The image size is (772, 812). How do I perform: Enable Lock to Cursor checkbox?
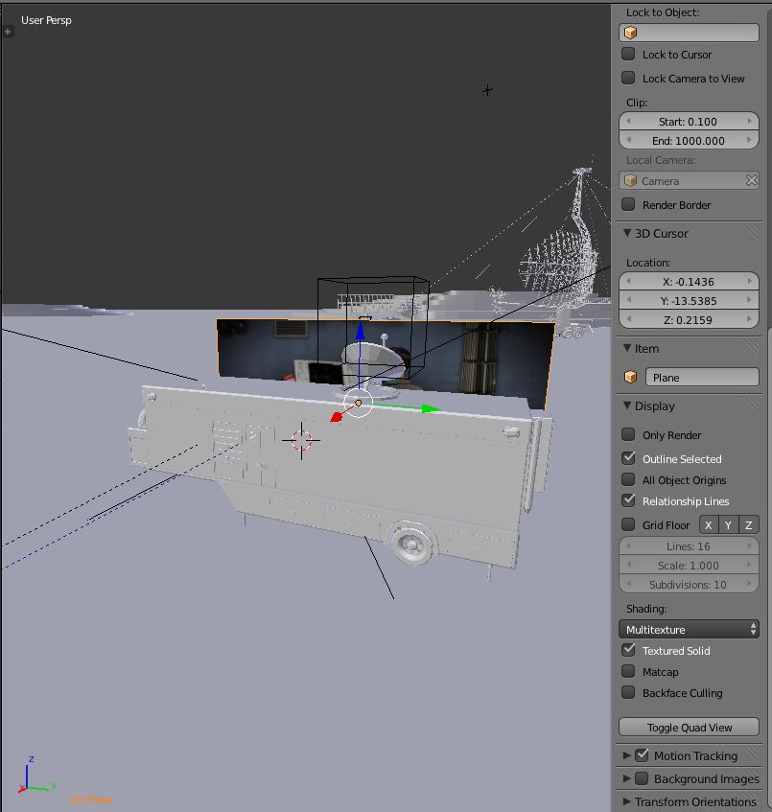[628, 54]
